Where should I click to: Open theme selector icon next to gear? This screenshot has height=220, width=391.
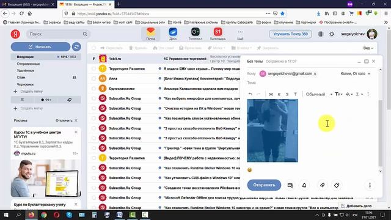click(321, 34)
